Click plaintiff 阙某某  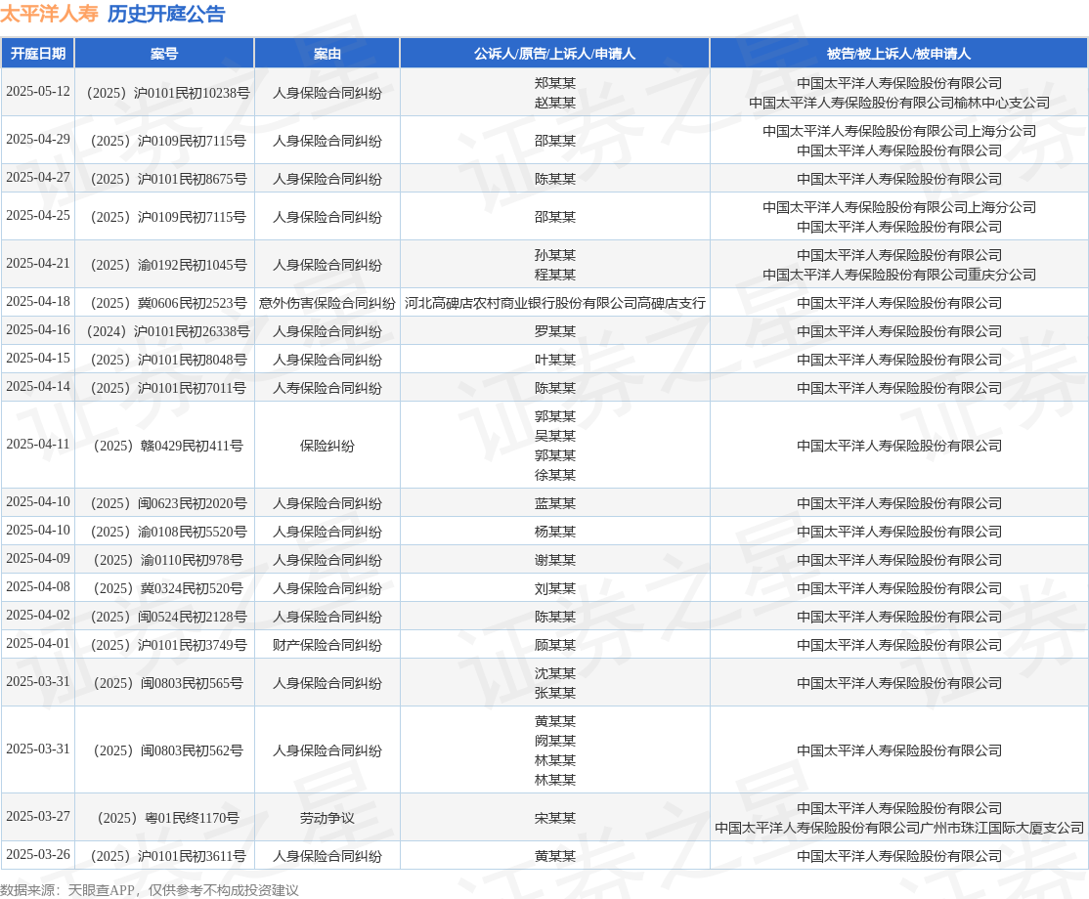[555, 742]
